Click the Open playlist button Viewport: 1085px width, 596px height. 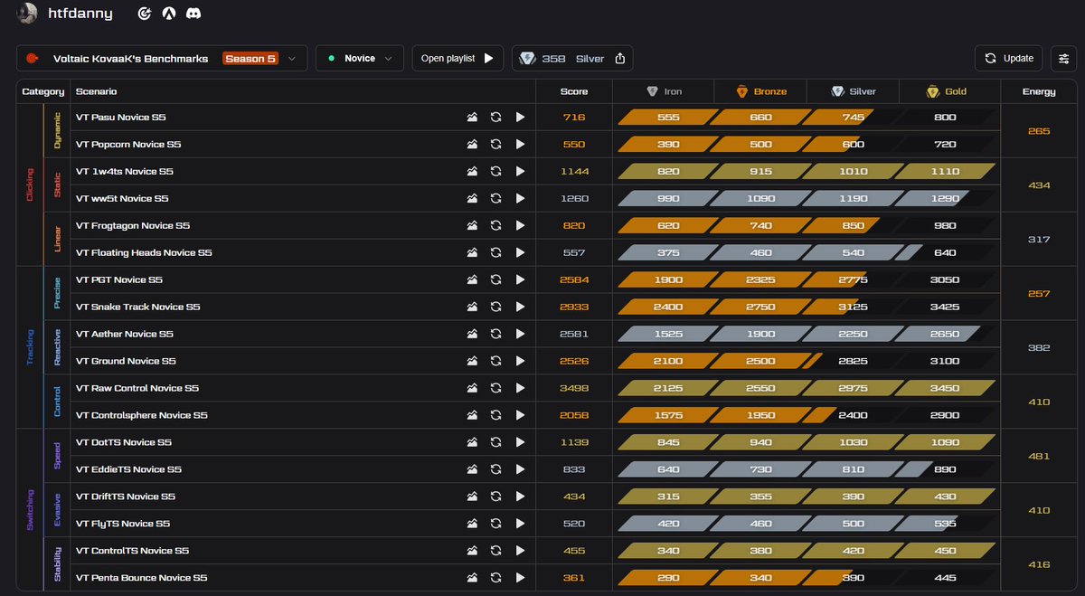pos(458,59)
